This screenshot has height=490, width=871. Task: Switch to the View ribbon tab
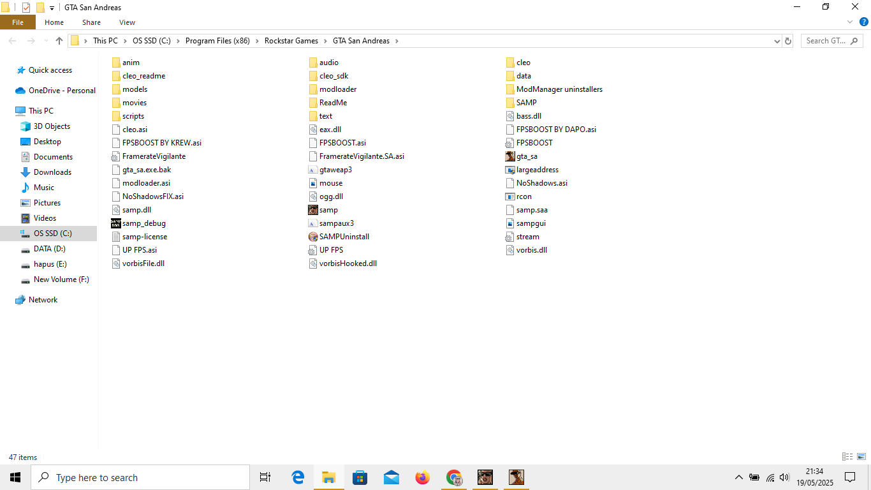127,22
